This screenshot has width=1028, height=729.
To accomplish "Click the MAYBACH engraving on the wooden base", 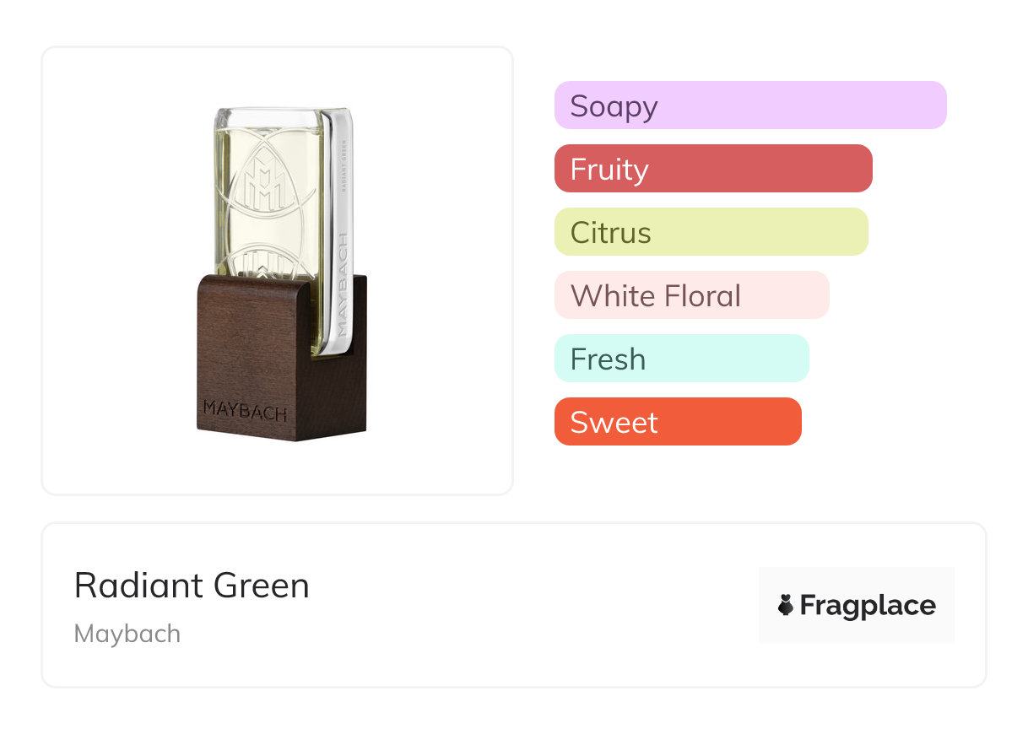I will pyautogui.click(x=245, y=413).
